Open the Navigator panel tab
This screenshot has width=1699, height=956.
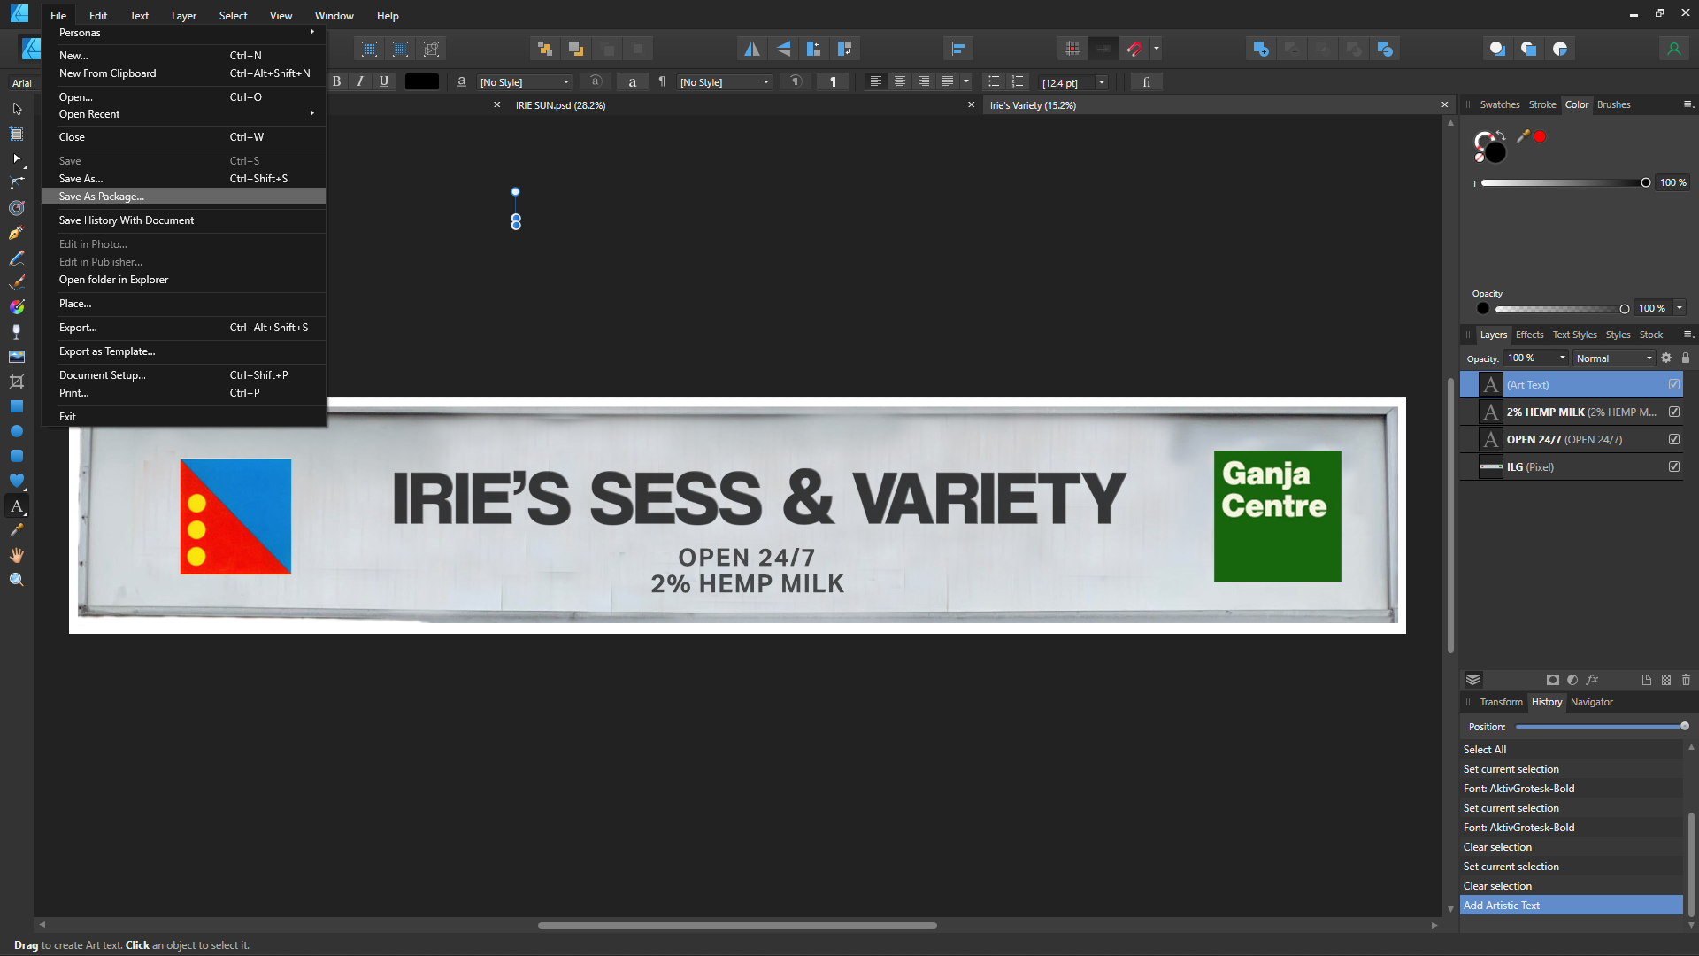[1592, 702]
